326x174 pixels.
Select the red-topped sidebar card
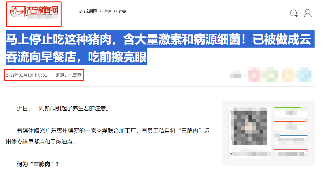pos(291,153)
